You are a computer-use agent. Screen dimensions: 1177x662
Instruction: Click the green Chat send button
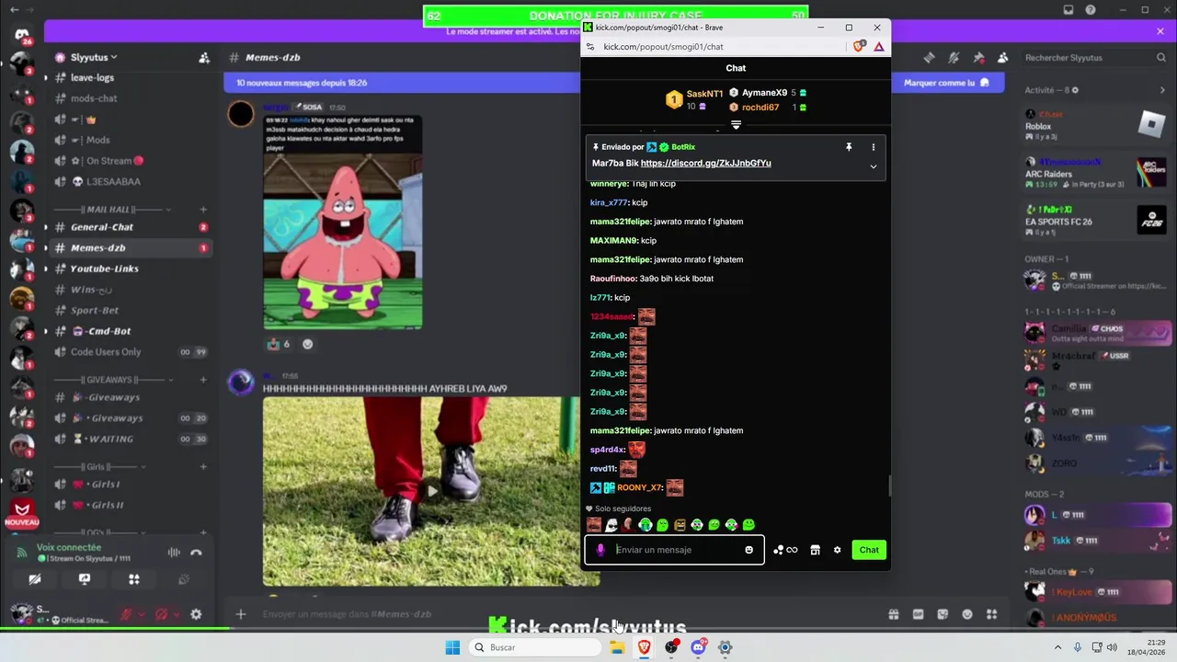[x=869, y=550]
